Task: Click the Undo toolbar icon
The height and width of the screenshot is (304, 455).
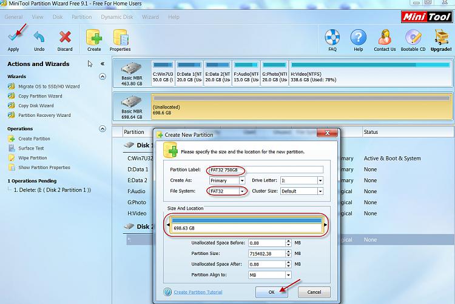Action: pyautogui.click(x=39, y=37)
